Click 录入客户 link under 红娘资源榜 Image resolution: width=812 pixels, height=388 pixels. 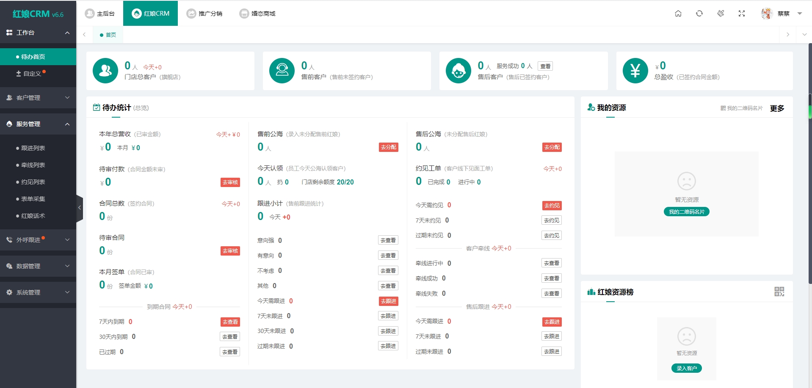pos(686,368)
